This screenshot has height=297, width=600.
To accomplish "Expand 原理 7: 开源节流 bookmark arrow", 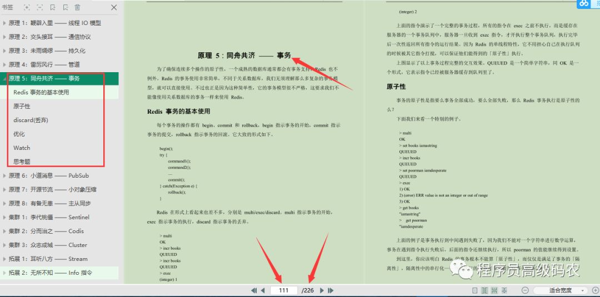I will point(4,190).
